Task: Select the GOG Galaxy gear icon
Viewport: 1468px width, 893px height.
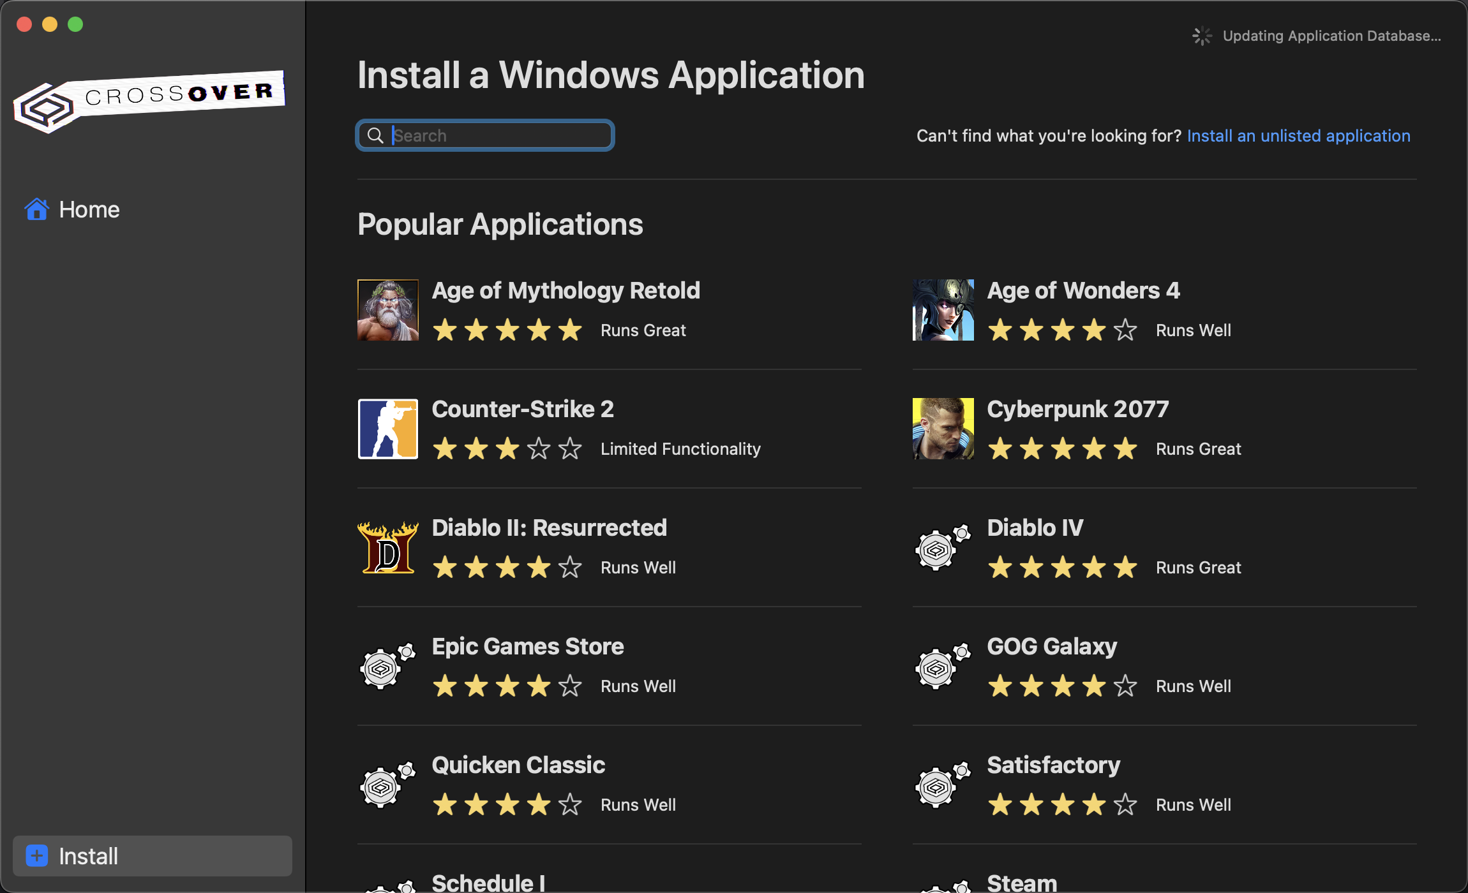Action: [943, 666]
